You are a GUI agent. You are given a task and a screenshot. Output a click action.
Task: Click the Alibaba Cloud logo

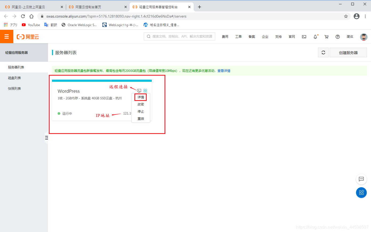click(x=28, y=37)
